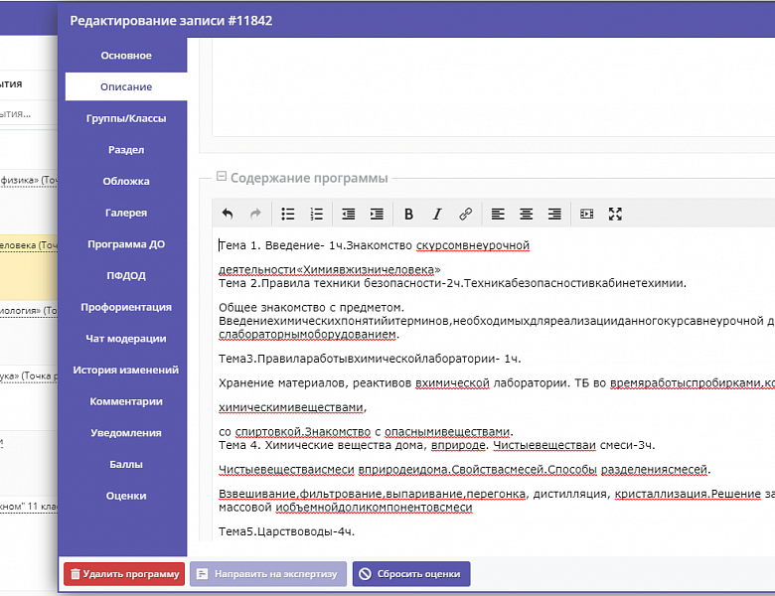Click the line 'Тема5.Царствоводы-4ч.'

coord(287,532)
